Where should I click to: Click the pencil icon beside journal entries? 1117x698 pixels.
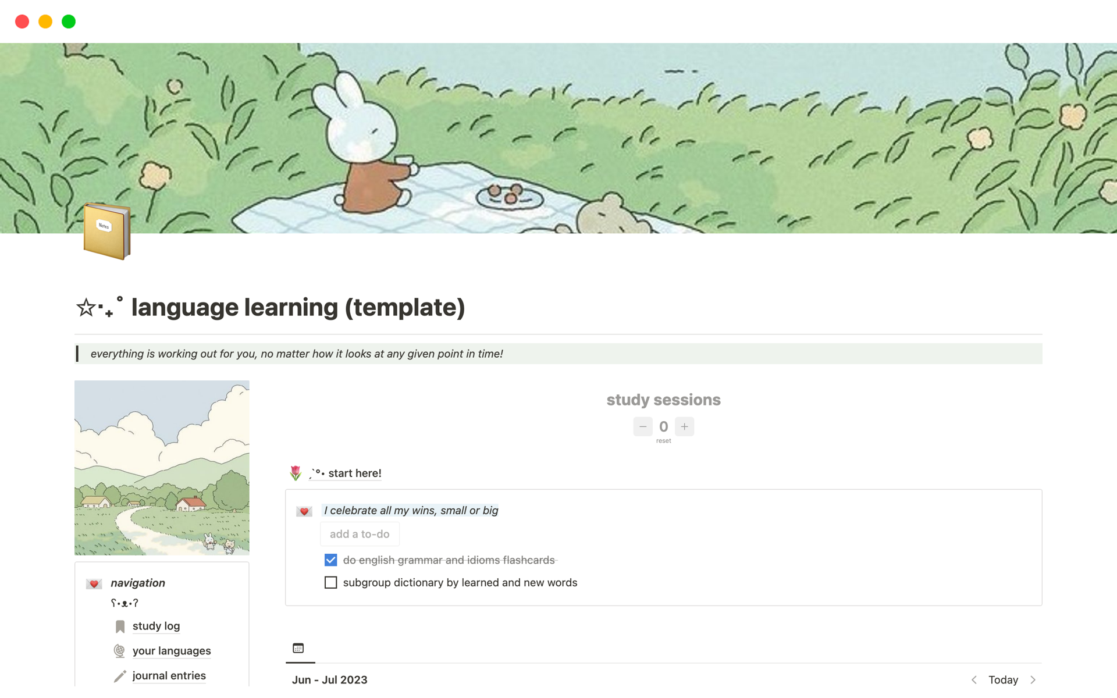click(120, 676)
